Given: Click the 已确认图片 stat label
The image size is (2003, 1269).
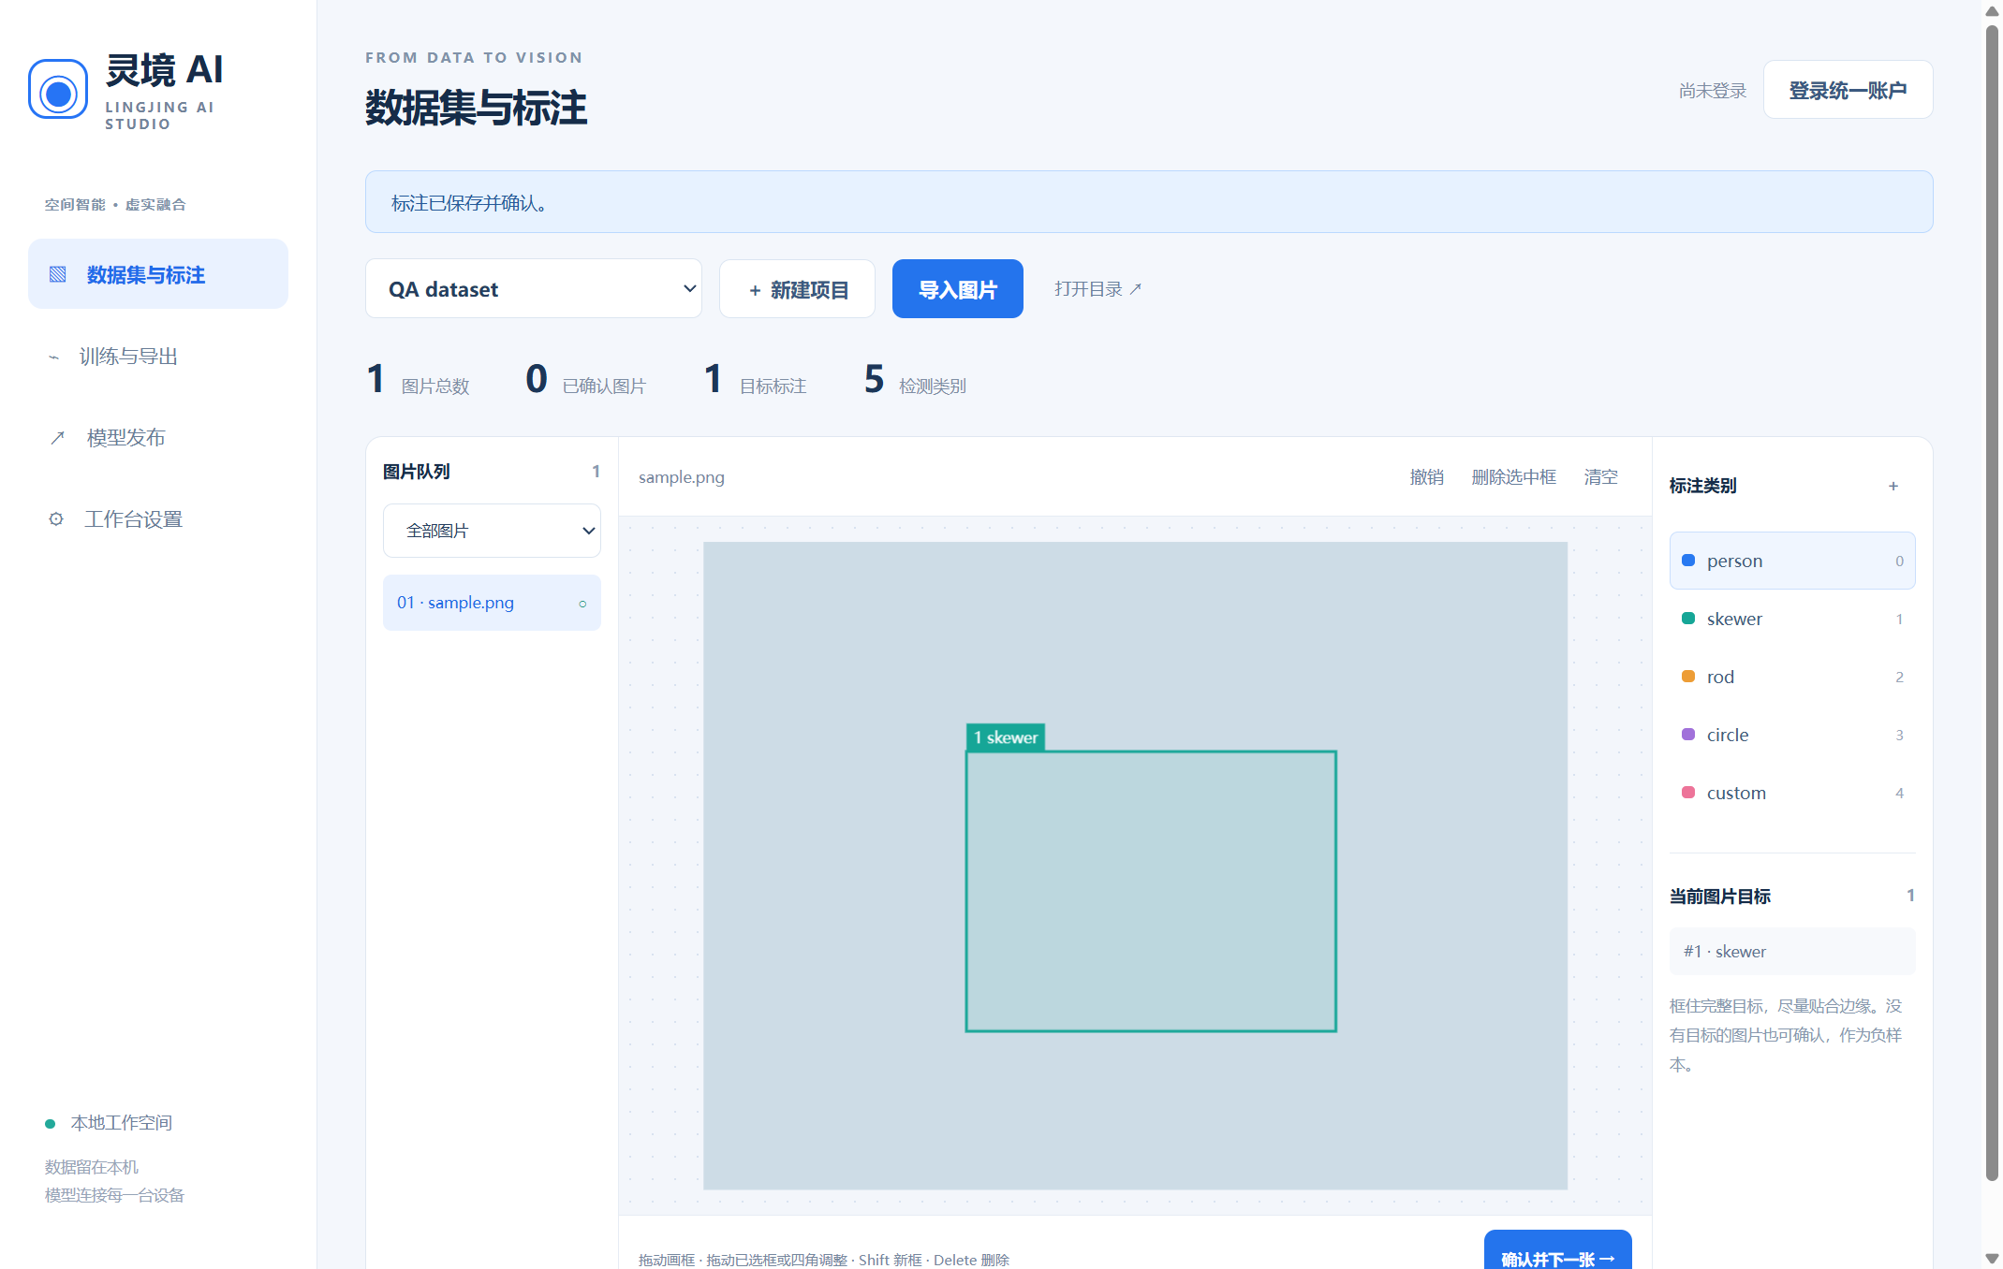Looking at the screenshot, I should point(604,386).
